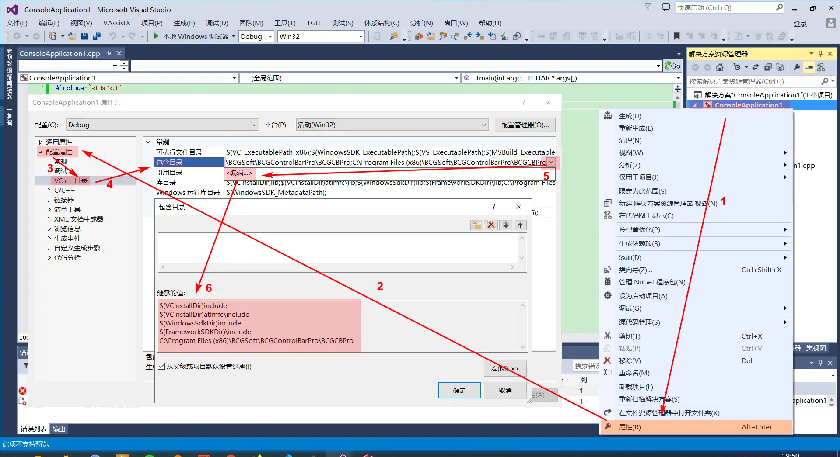This screenshot has width=840, height=457.
Task: Expand the 链接器 tree node
Action: point(49,200)
